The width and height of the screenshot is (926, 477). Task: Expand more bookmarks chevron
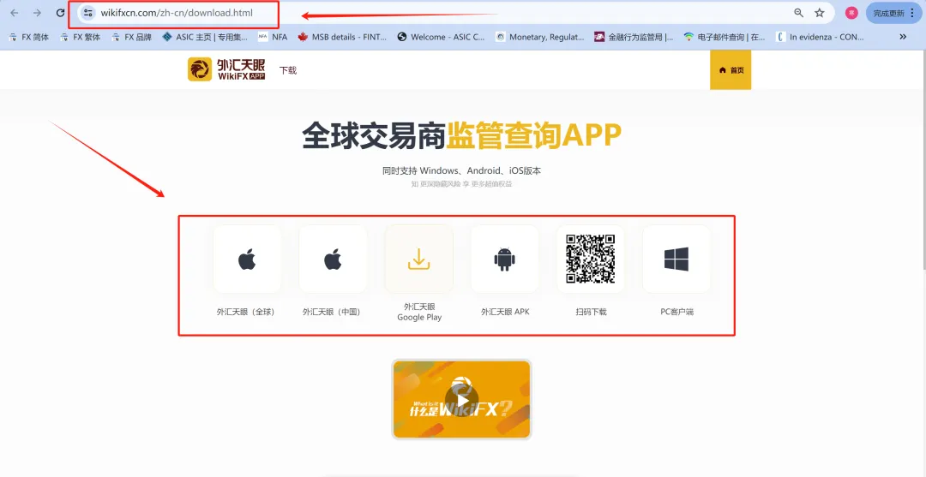click(903, 37)
